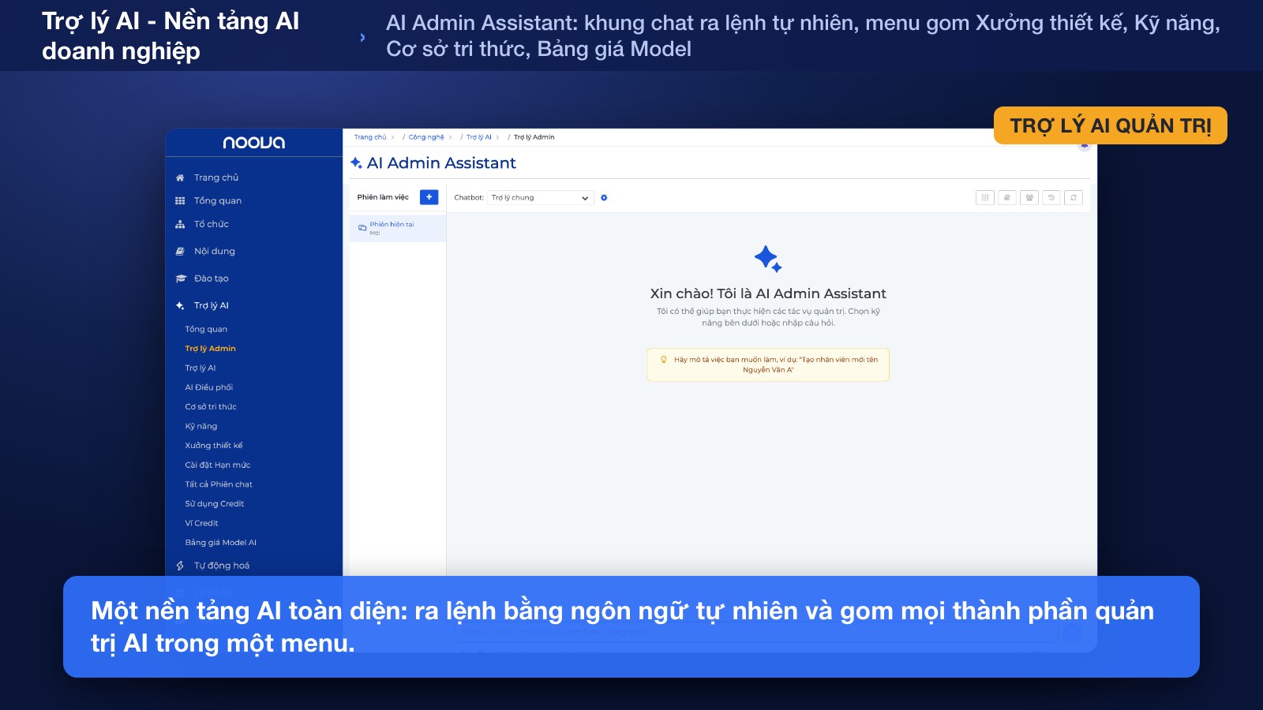
Task: Click the NOOVA logo in the sidebar
Action: coord(254,143)
